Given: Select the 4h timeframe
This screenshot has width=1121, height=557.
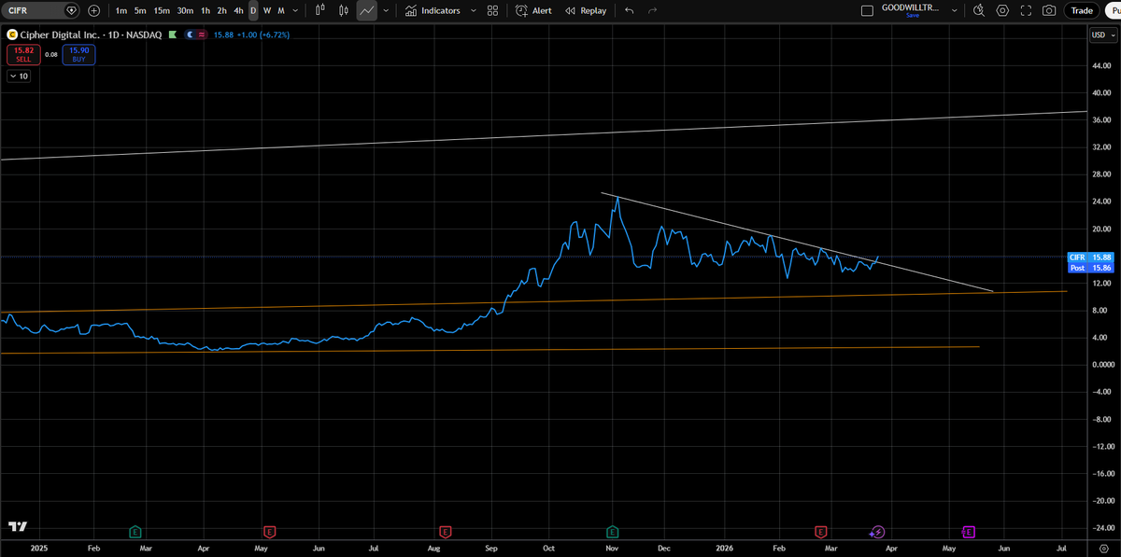Looking at the screenshot, I should point(239,10).
